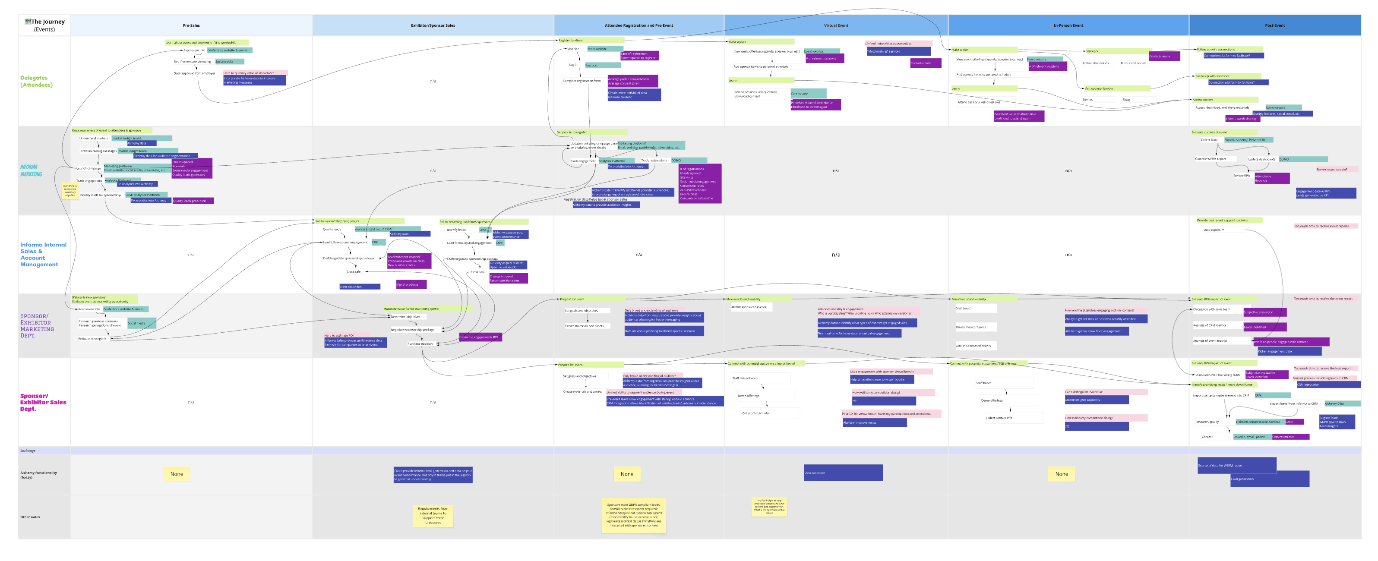This screenshot has width=1378, height=561.
Task: Click the Alchemy Functionality (Today) row label
Action: 38,475
